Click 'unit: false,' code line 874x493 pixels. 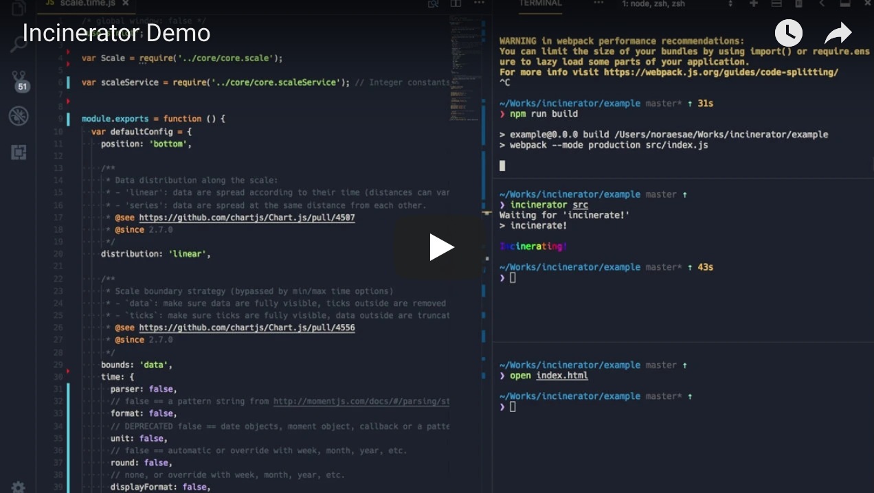(x=139, y=438)
